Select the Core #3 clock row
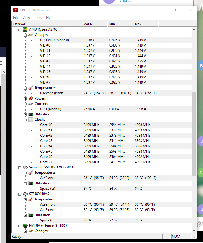 pyautogui.click(x=116, y=141)
